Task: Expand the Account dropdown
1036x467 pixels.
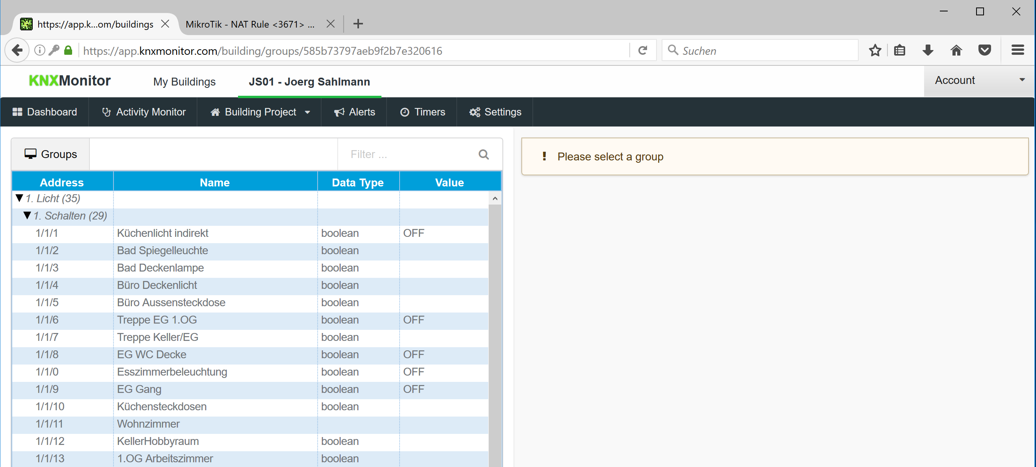Action: tap(979, 80)
